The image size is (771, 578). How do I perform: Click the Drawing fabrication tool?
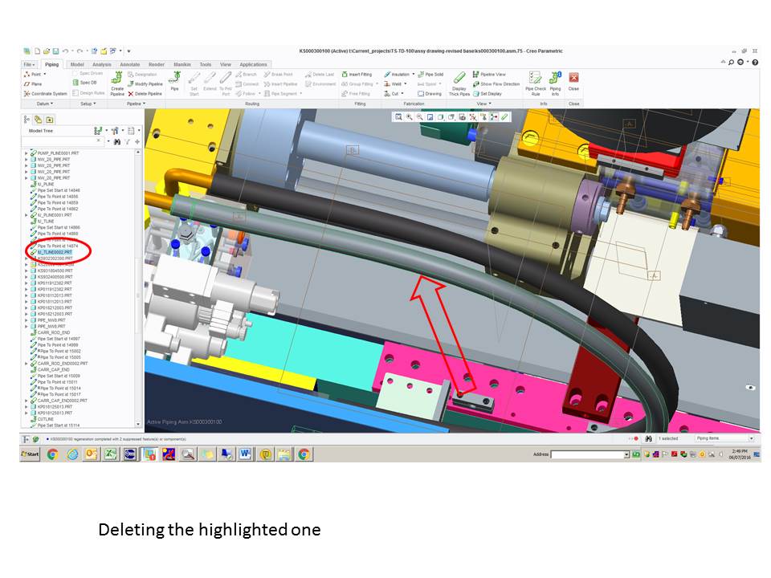[429, 93]
